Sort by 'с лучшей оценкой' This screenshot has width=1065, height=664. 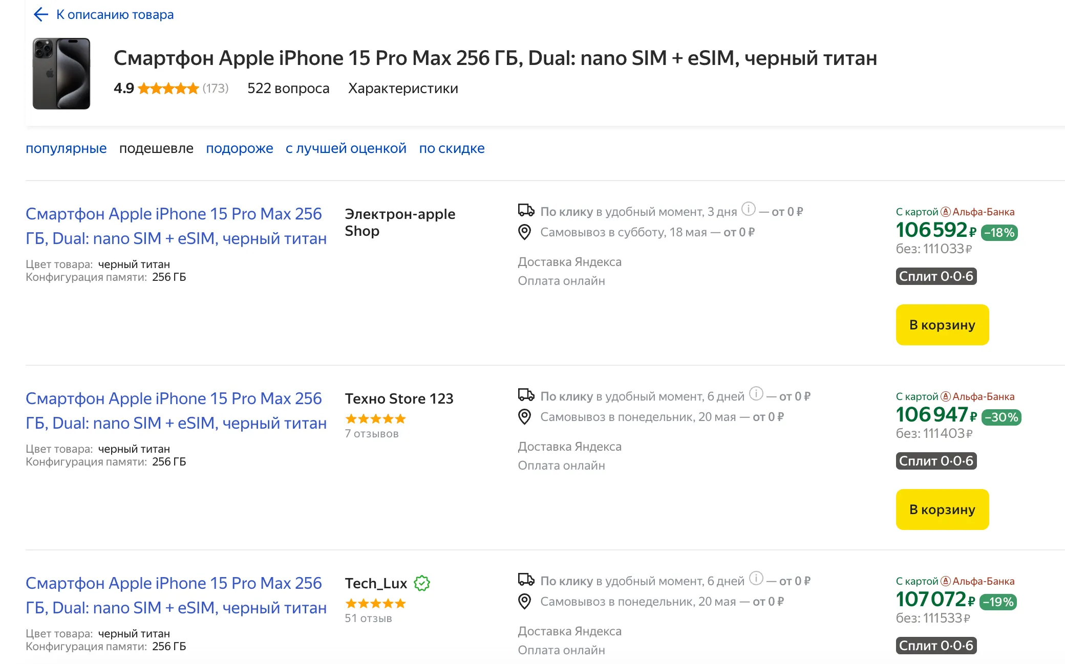[346, 148]
